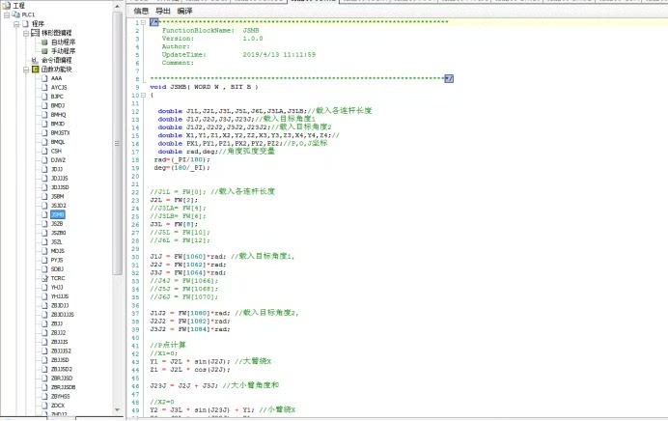
Task: Open 手动程序 in the tree
Action: tap(63, 51)
